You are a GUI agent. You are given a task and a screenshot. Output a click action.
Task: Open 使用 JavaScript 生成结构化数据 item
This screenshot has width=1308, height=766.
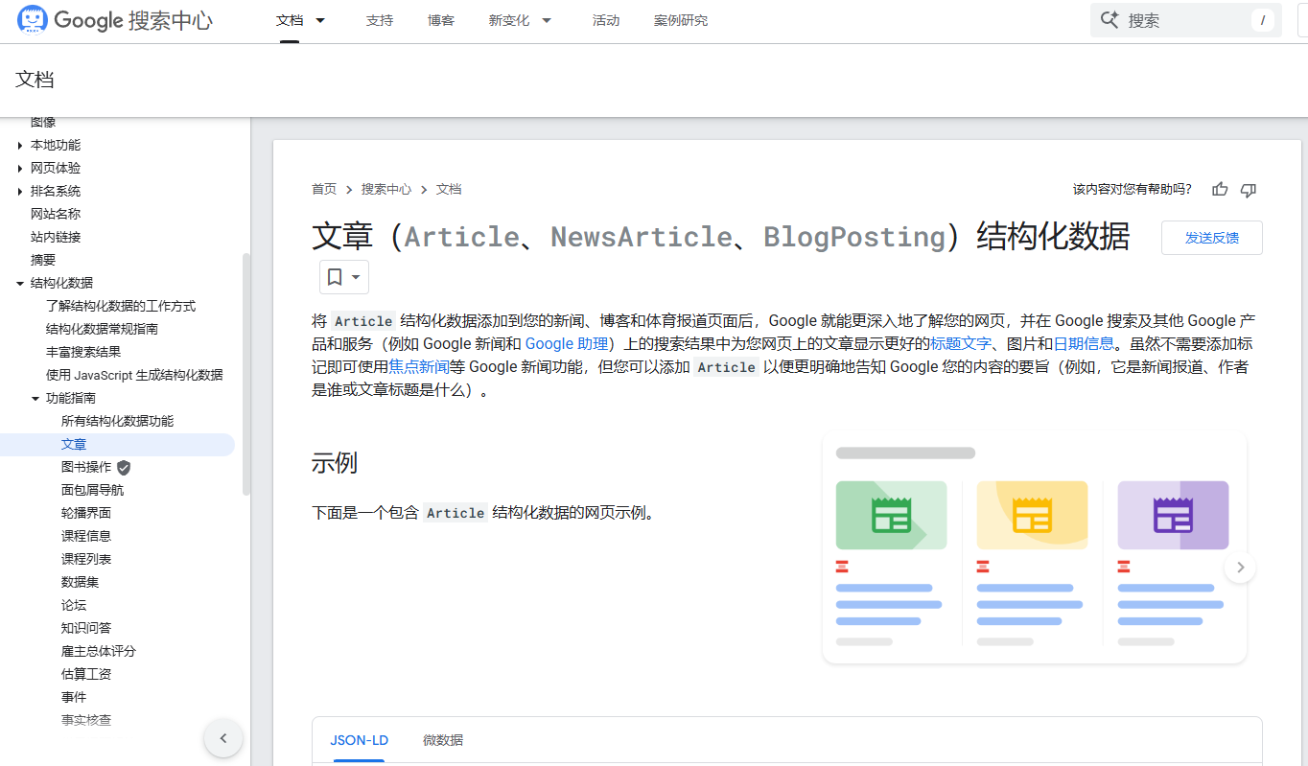click(x=134, y=376)
